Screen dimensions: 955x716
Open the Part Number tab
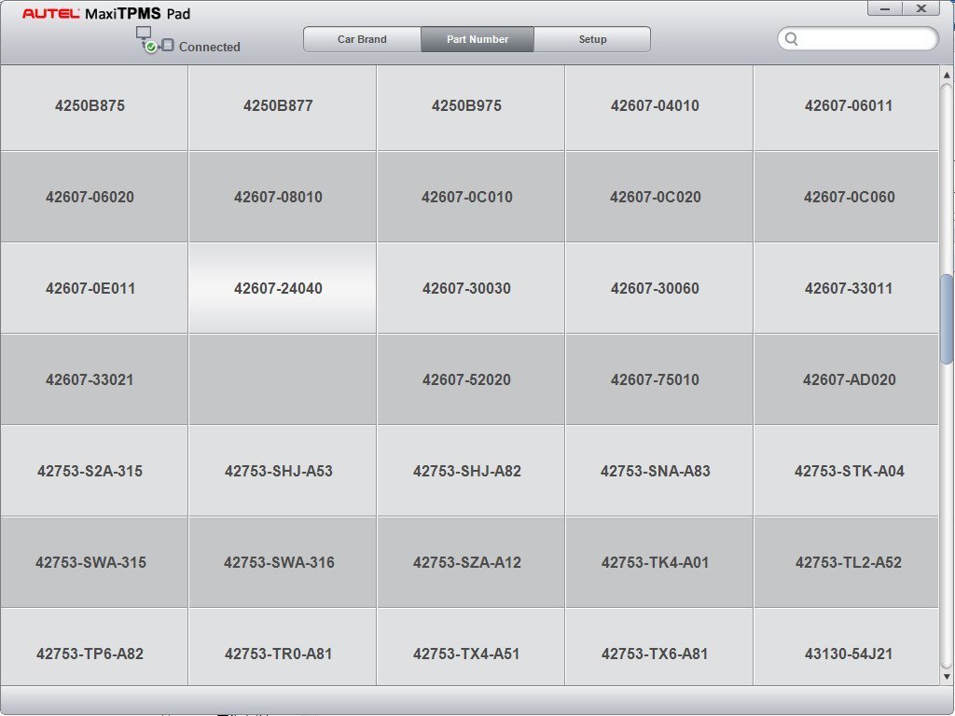click(x=477, y=39)
